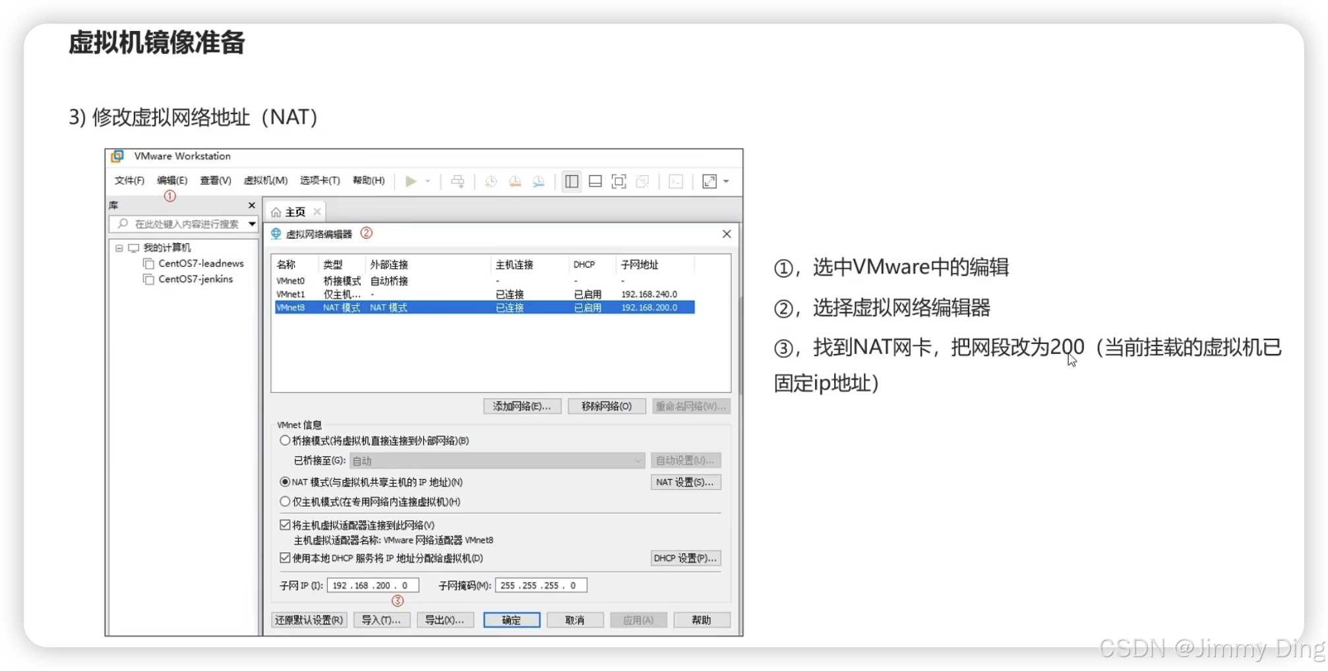Select the VMnet8 NAT network row
The height and width of the screenshot is (671, 1328).
485,308
